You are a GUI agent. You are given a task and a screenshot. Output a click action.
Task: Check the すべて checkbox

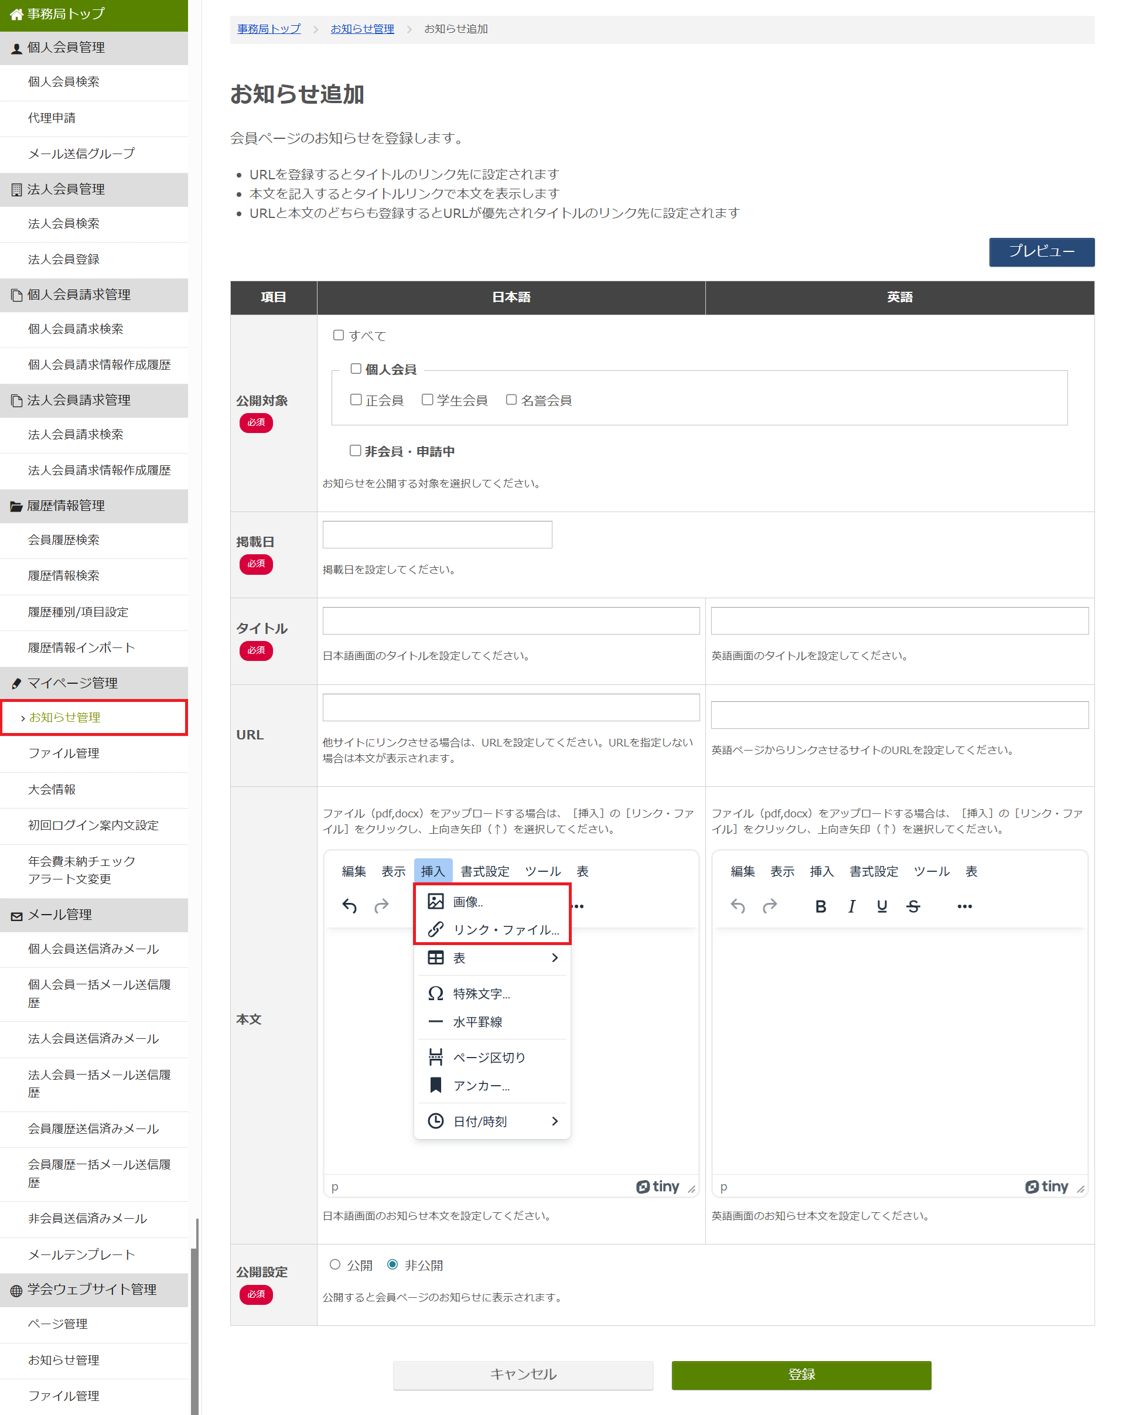click(339, 335)
